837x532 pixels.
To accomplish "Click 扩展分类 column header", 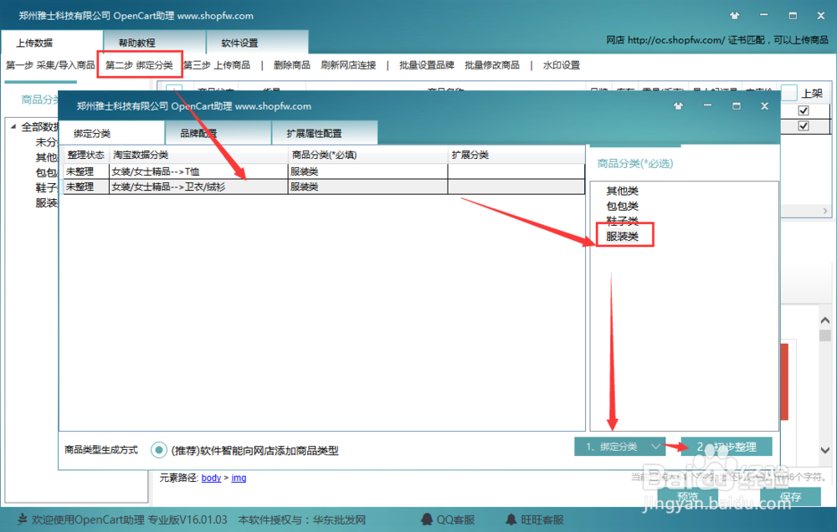I will (x=516, y=155).
